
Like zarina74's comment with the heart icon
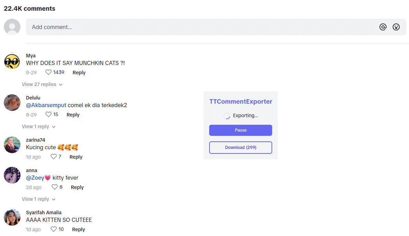pos(54,157)
